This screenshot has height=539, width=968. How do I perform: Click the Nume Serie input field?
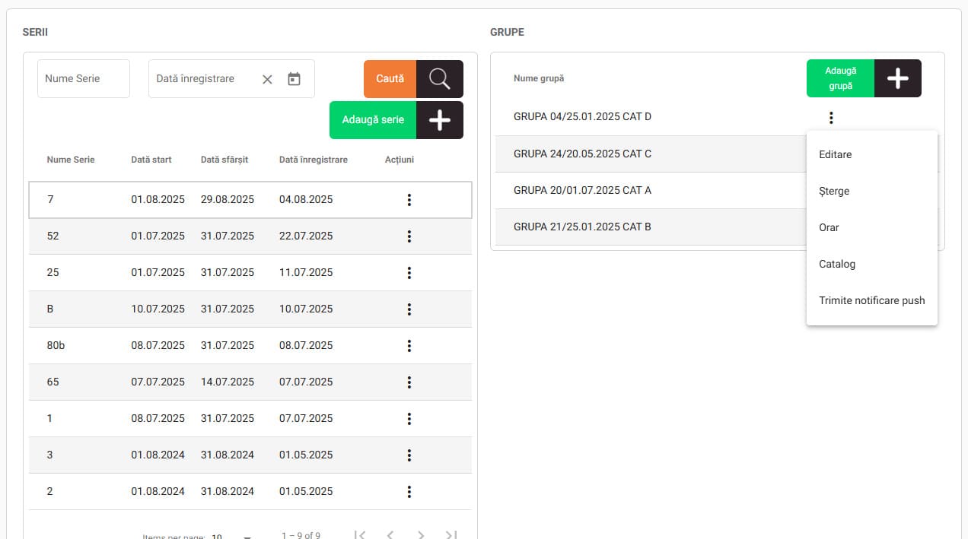pyautogui.click(x=84, y=79)
